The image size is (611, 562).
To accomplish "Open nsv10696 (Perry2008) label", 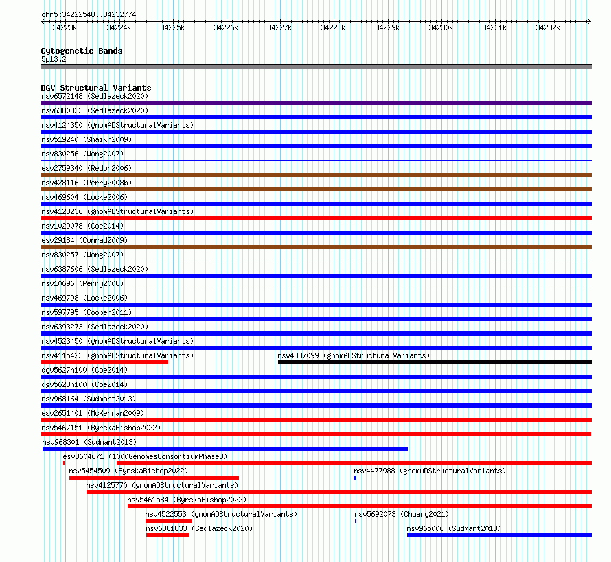I will 82,283.
